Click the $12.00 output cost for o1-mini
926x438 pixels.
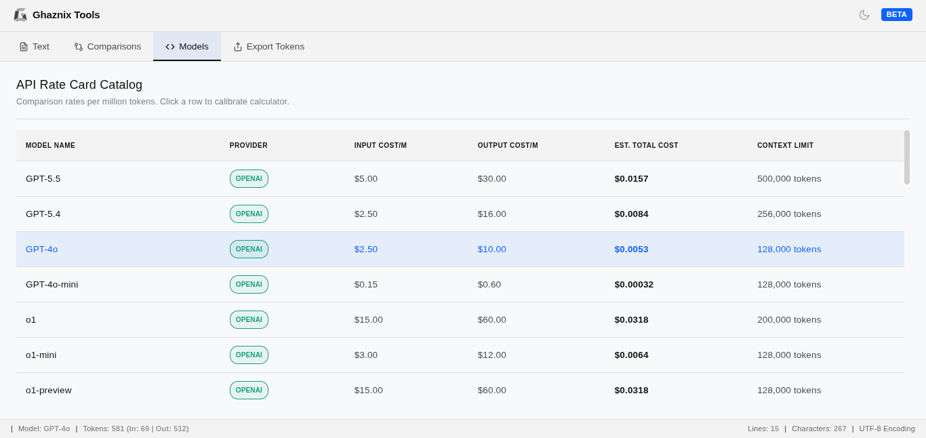pos(492,355)
